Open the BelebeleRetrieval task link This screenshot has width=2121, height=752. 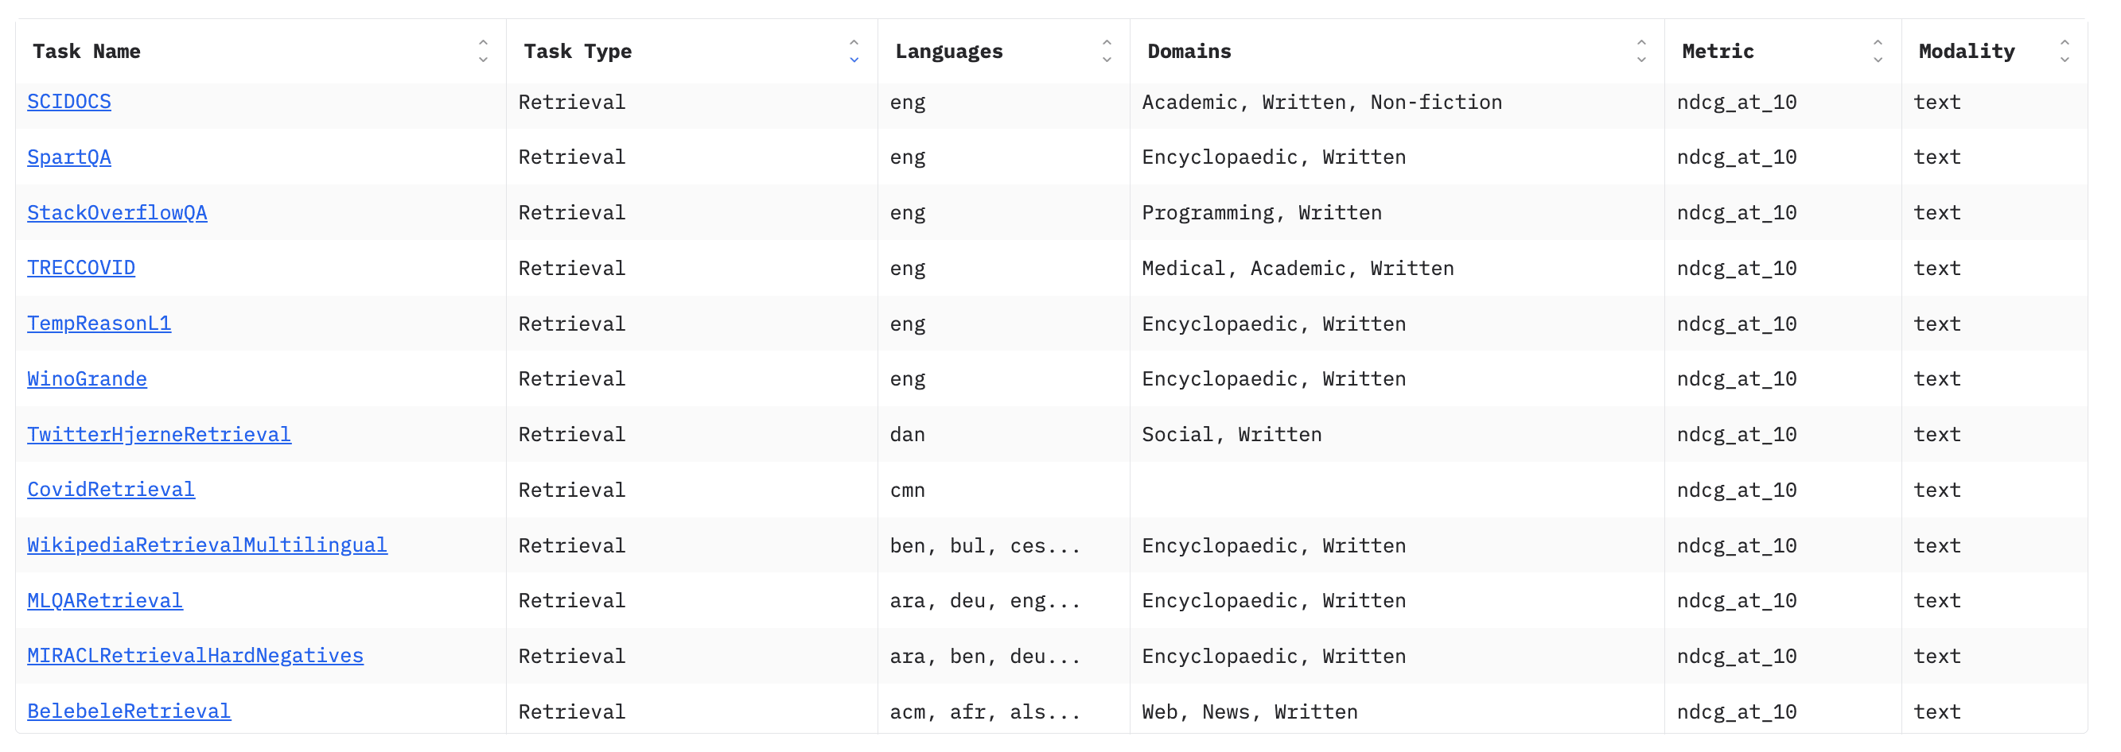click(129, 711)
